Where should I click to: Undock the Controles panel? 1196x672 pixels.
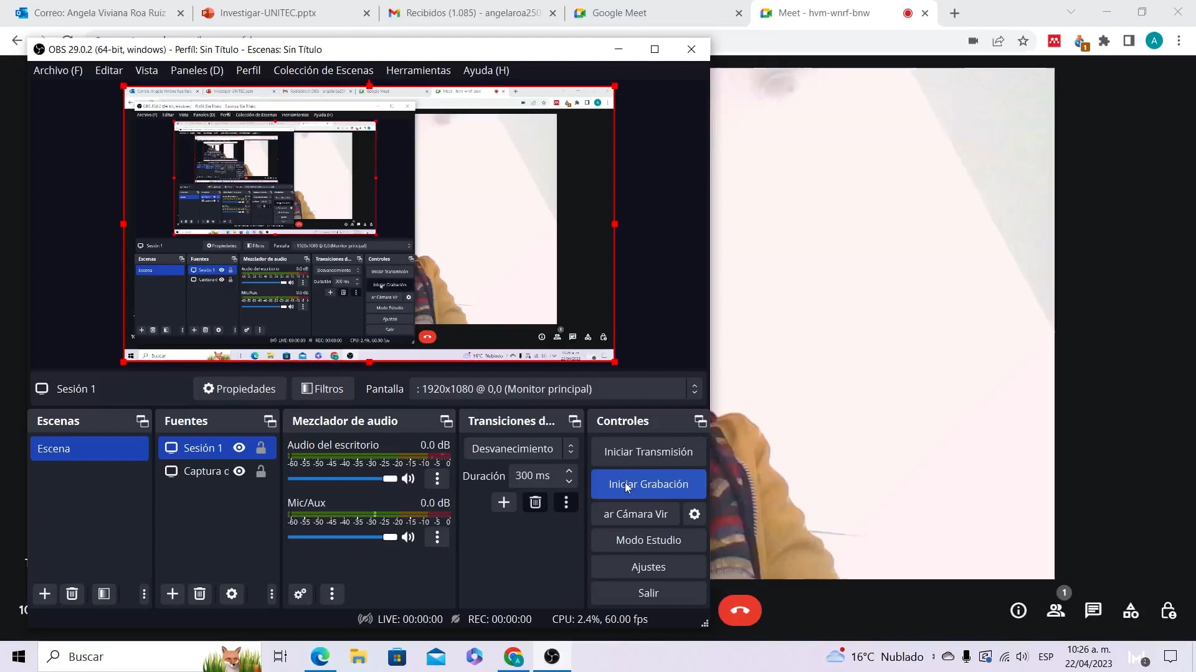[x=701, y=421]
